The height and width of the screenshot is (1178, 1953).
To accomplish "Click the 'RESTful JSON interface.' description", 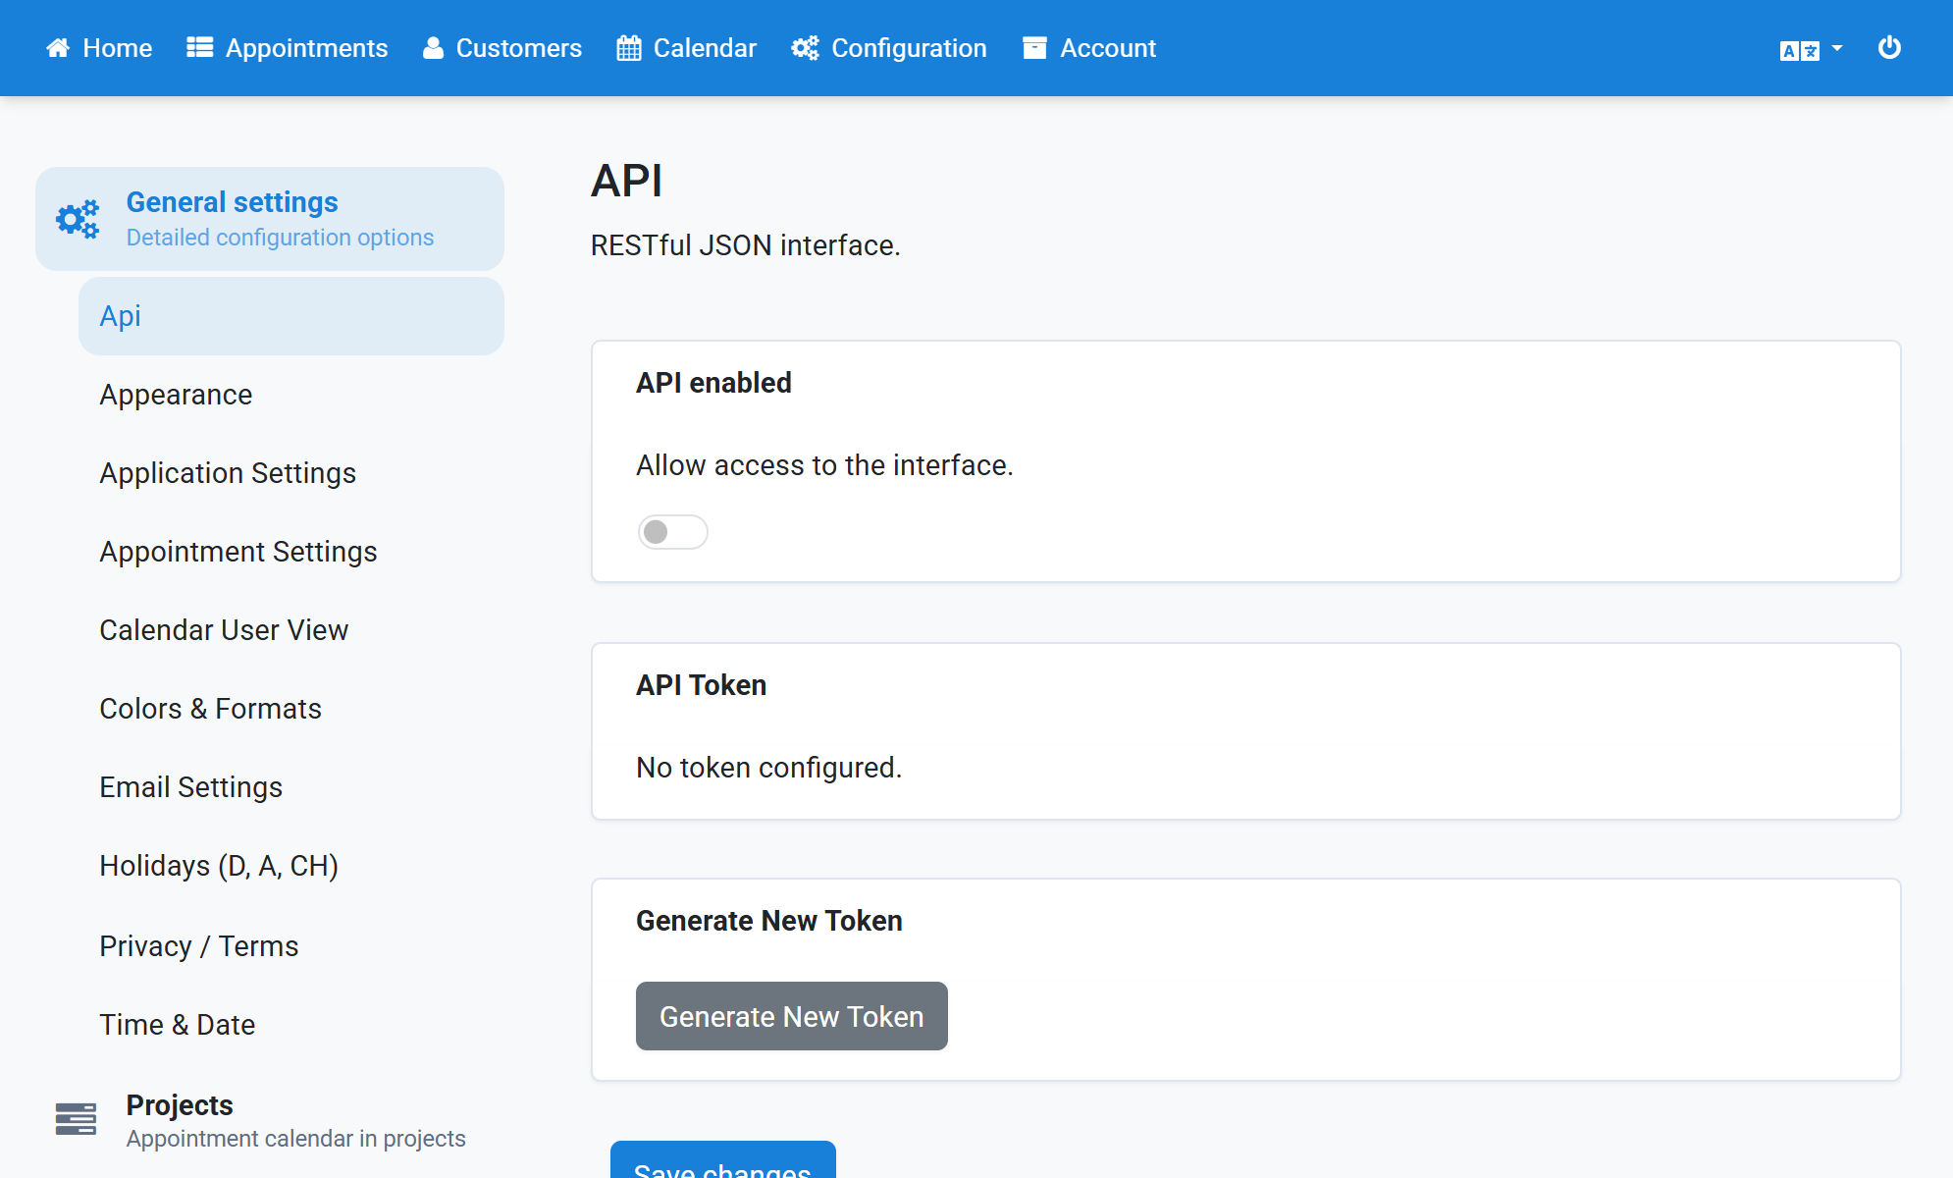I will click(x=745, y=245).
